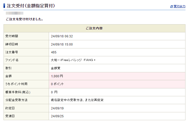Click the blurred account name area
Screen dimensions: 189x124
click(x=15, y=13)
